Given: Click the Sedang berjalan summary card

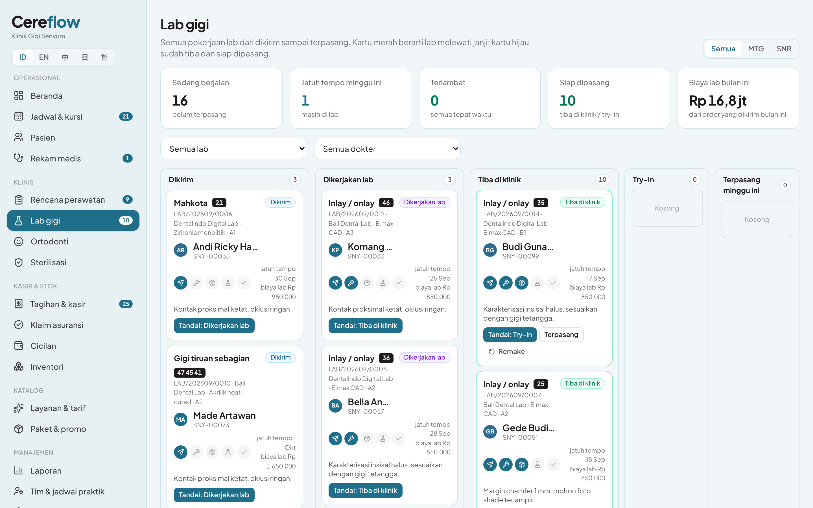Looking at the screenshot, I should click(221, 98).
